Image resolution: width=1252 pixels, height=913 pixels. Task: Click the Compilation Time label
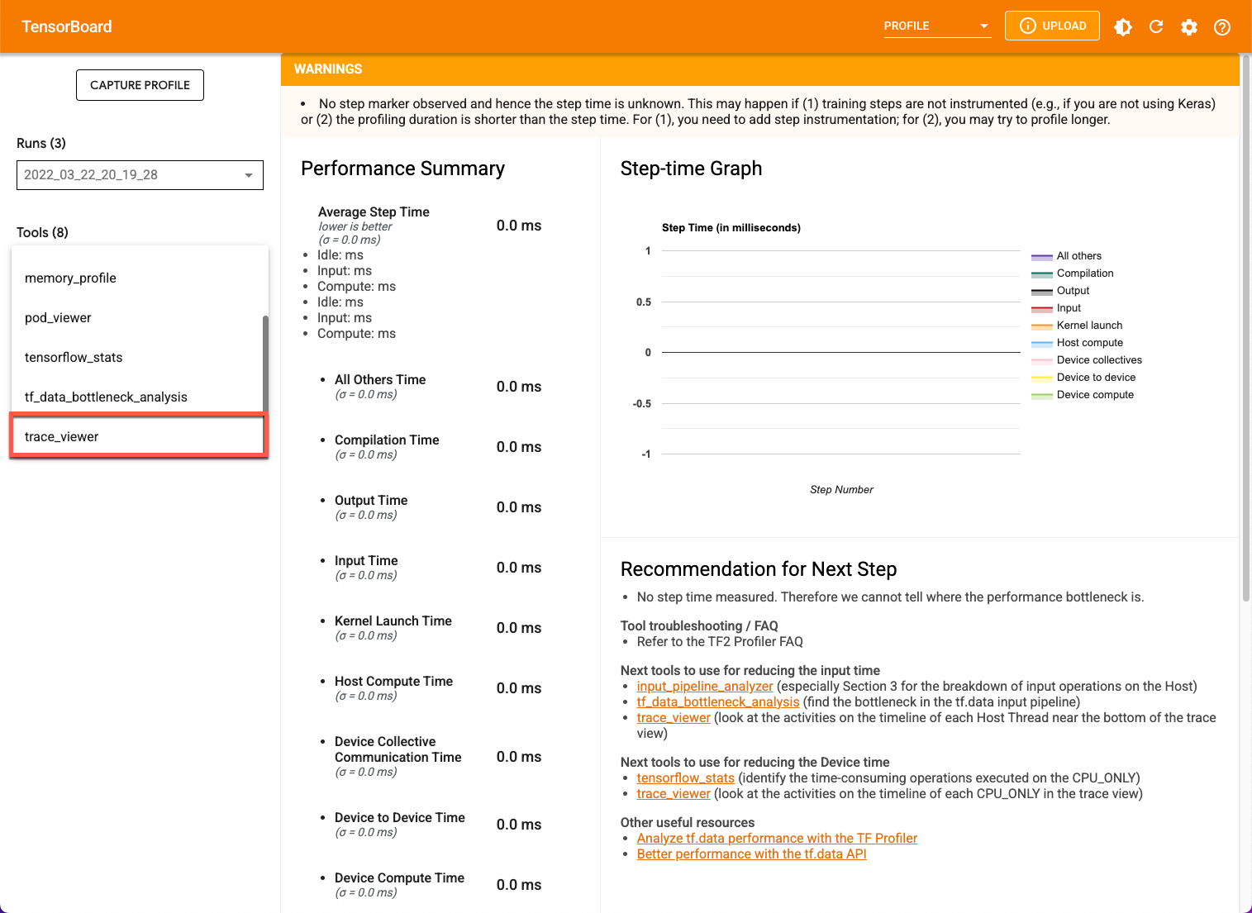[x=387, y=440]
